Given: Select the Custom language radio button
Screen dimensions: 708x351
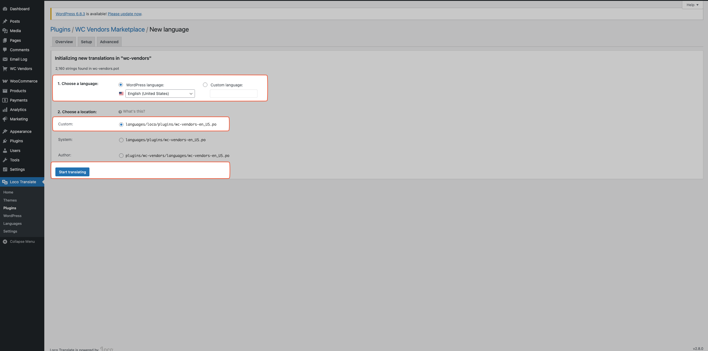Looking at the screenshot, I should tap(205, 85).
